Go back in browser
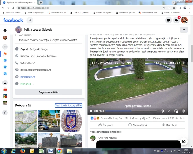Screen dimensions: 193x154 pyautogui.click(x=3, y=8)
